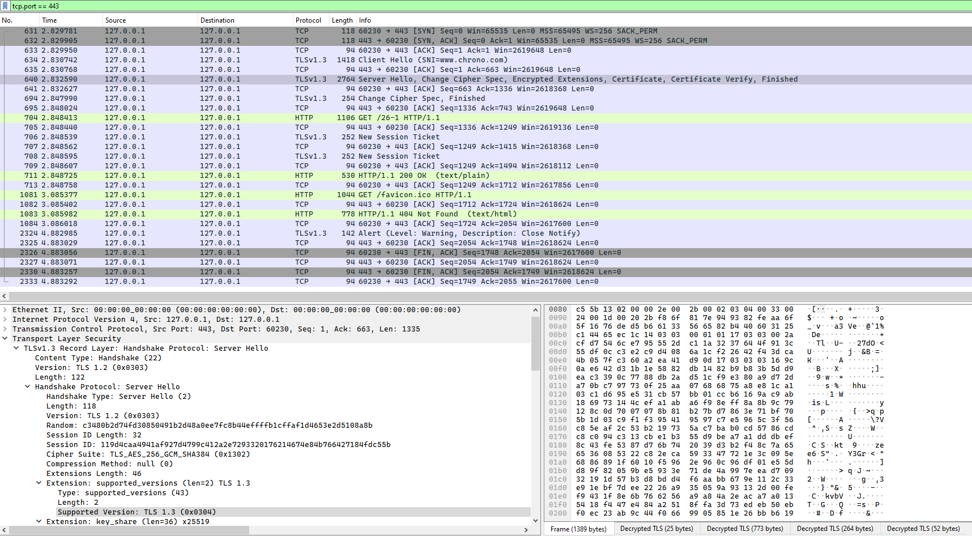Image resolution: width=972 pixels, height=536 pixels.
Task: Click packet list horizontal scroll left arrow
Action: pyautogui.click(x=5, y=296)
